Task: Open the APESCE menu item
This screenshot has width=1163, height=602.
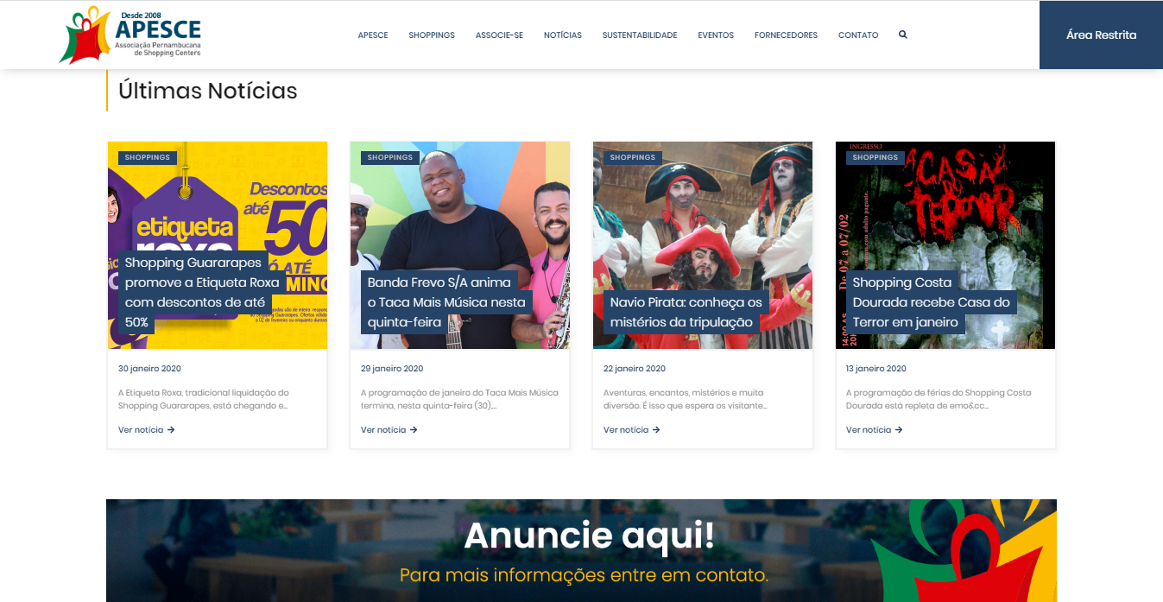Action: (373, 35)
